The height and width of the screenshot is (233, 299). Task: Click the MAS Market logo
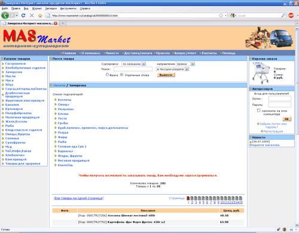[x=36, y=39]
